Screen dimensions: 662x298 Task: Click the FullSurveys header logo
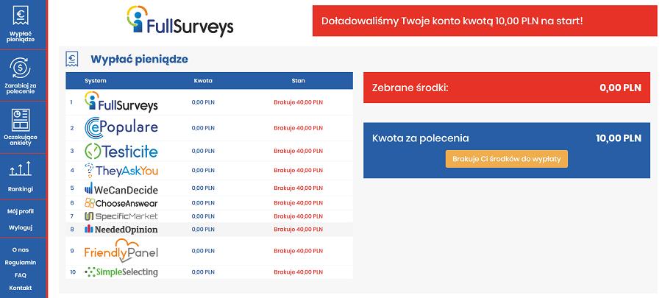(180, 21)
